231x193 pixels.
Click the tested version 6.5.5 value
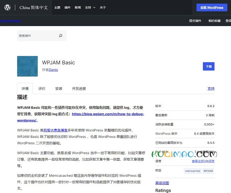pyautogui.click(x=211, y=143)
